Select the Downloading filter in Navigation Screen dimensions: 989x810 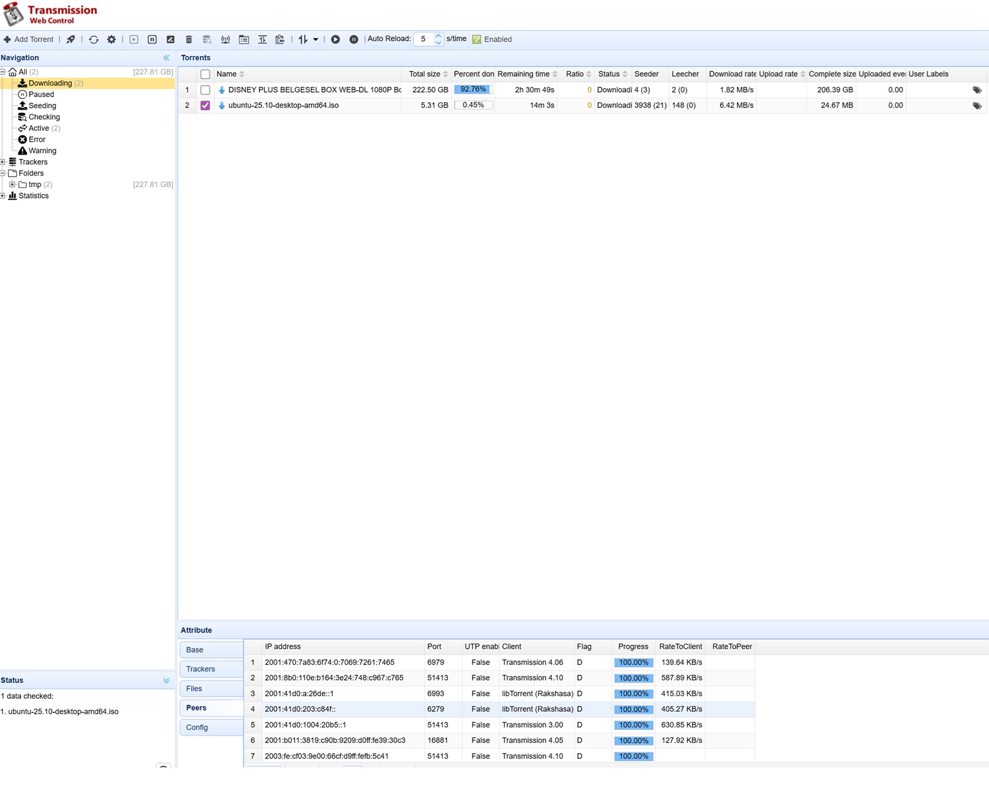tap(50, 83)
